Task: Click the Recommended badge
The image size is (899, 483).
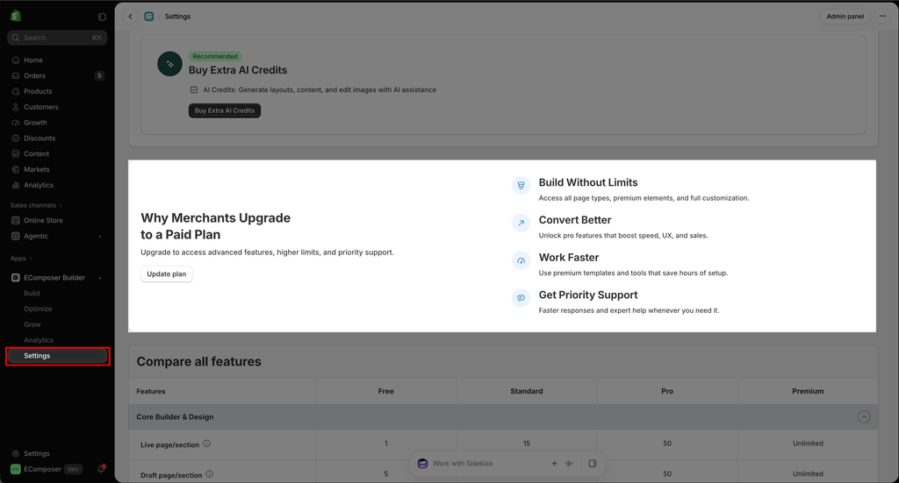Action: [215, 57]
